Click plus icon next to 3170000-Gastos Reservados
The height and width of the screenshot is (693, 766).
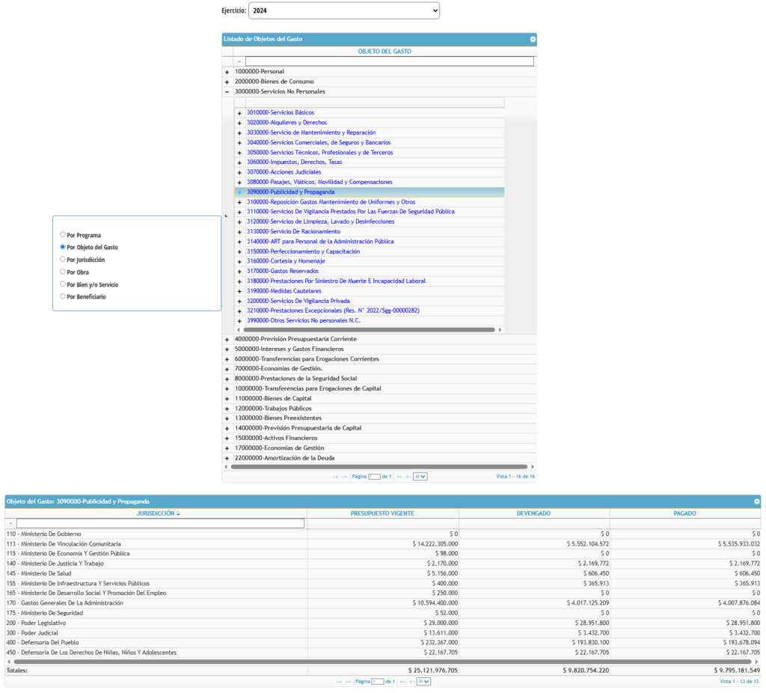click(239, 272)
